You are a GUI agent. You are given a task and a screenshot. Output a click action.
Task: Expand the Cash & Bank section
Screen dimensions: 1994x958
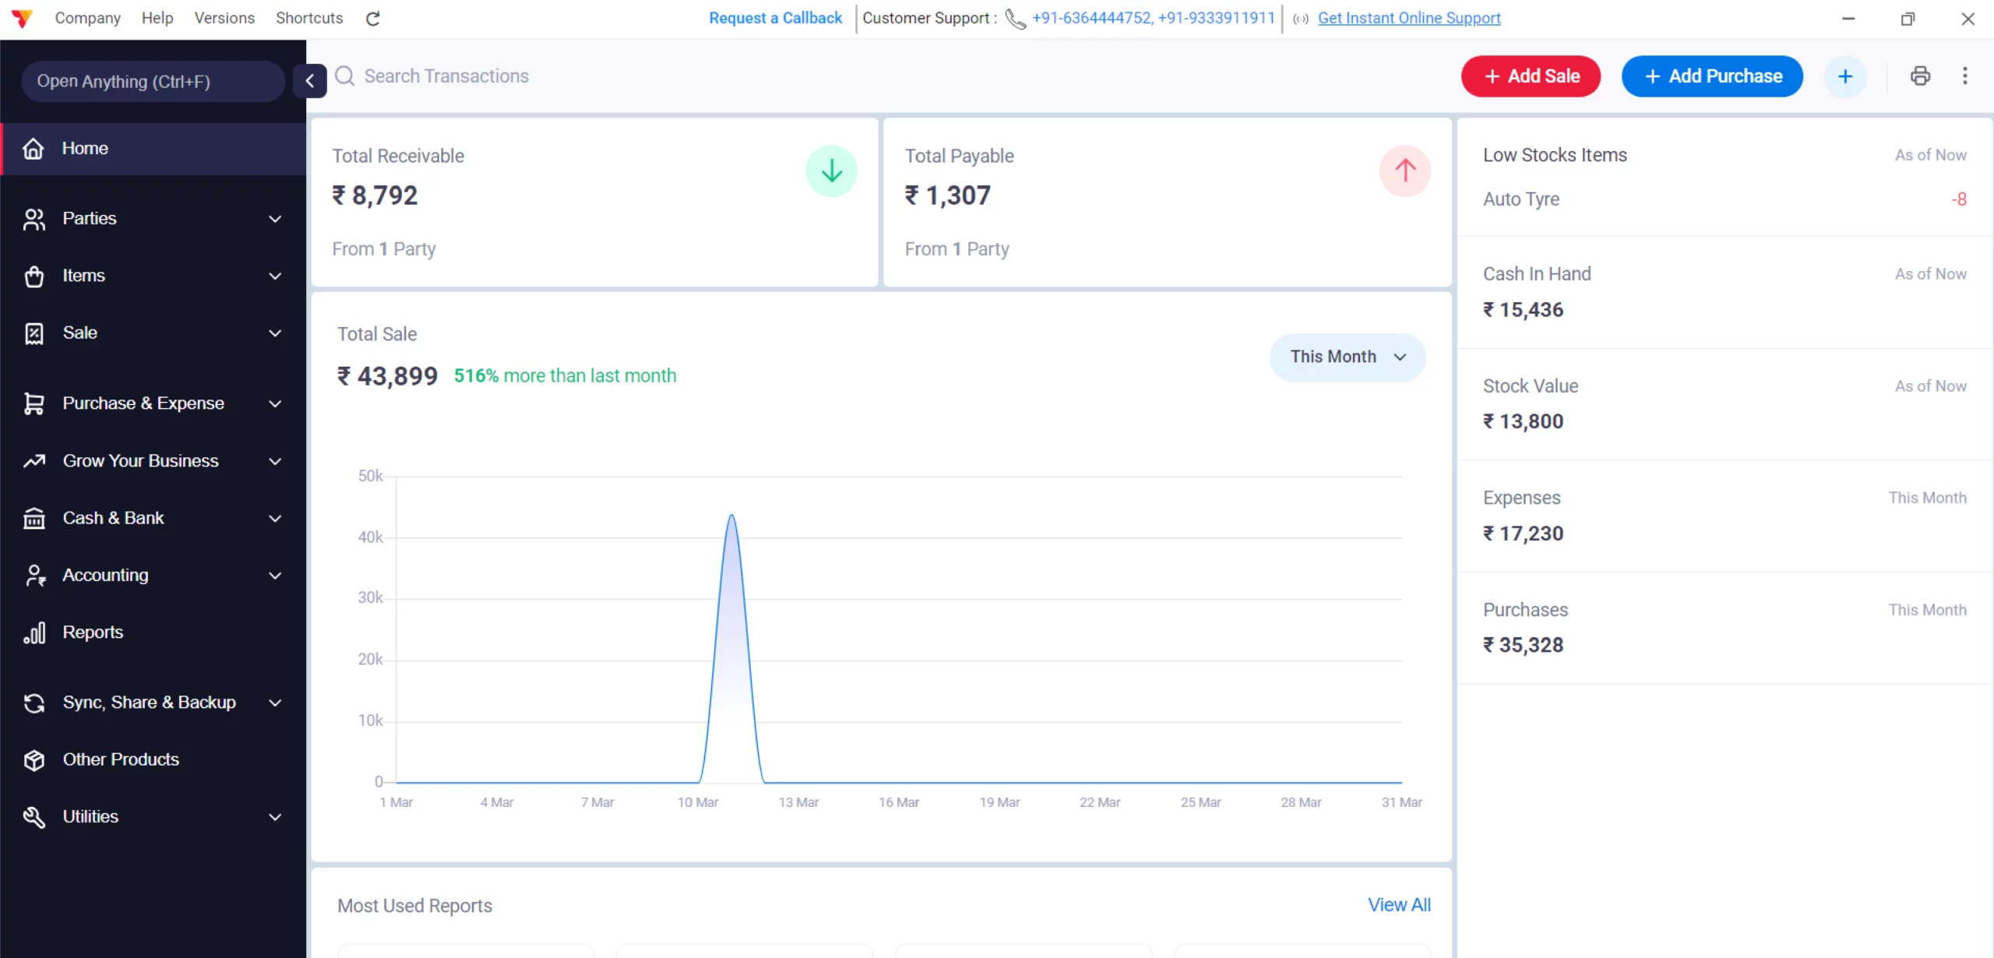(152, 518)
